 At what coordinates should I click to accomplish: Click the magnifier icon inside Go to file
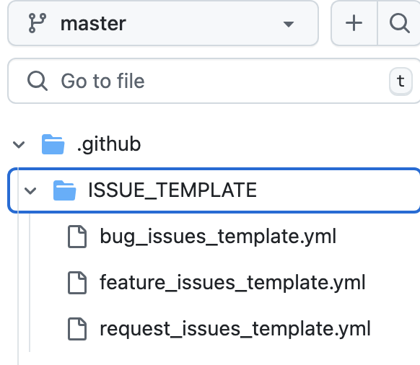coord(38,81)
